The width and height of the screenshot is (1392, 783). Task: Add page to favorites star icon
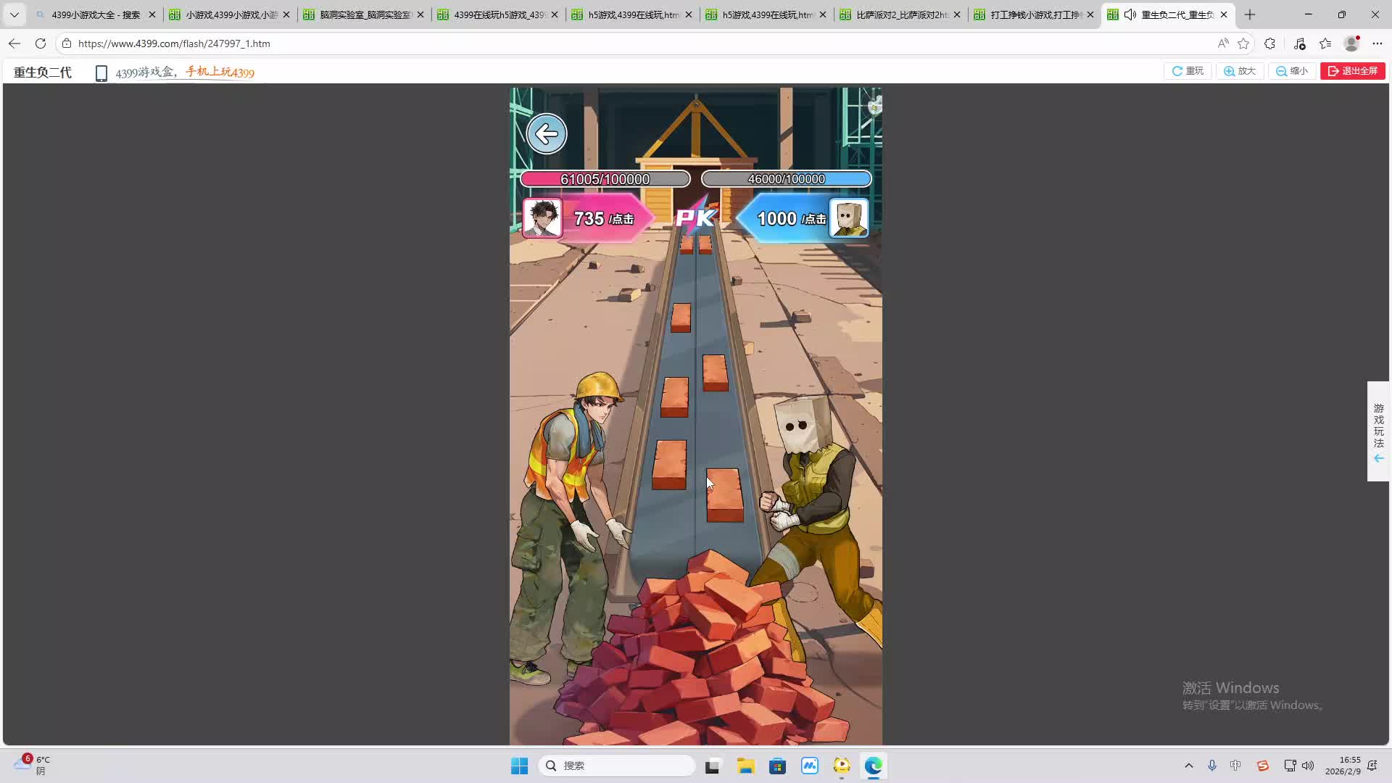(x=1243, y=43)
